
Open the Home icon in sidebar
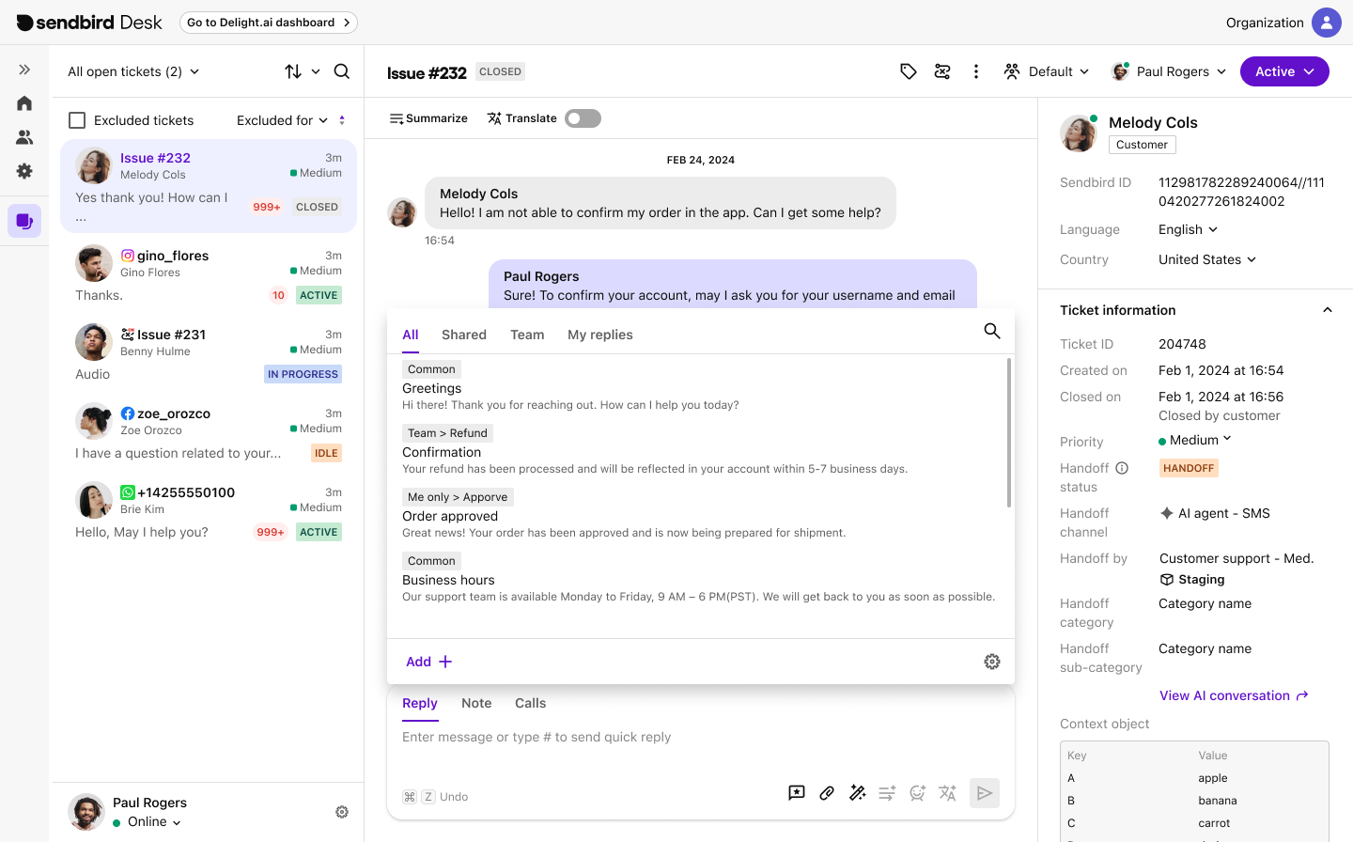pyautogui.click(x=24, y=103)
